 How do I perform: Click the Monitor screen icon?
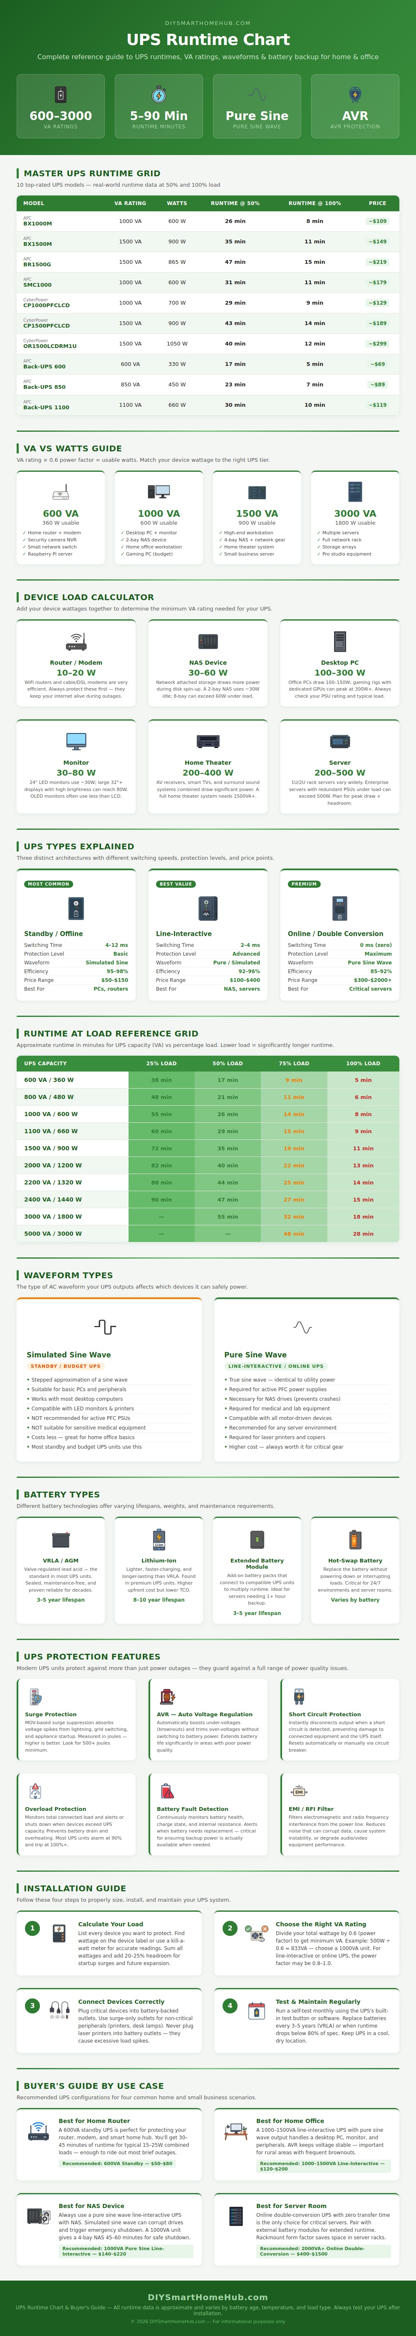[x=76, y=741]
